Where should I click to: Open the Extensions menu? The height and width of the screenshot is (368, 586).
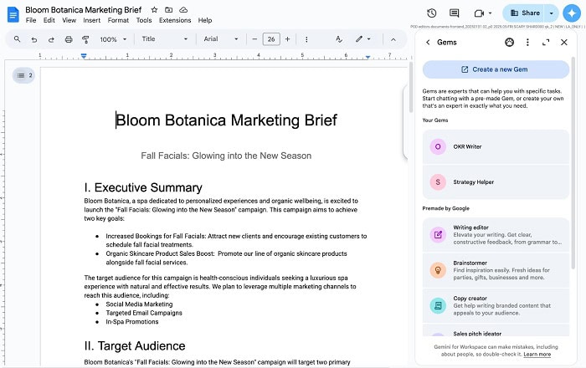pos(174,20)
